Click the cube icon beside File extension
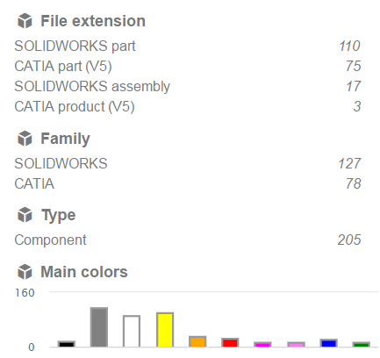This screenshot has height=358, width=380. [25, 21]
